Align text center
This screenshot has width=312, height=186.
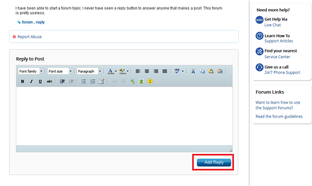coord(147,71)
